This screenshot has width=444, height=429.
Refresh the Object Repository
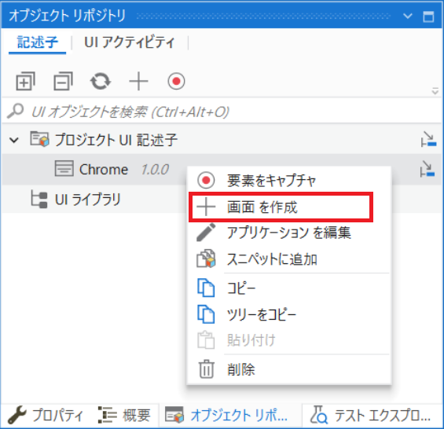[x=101, y=81]
